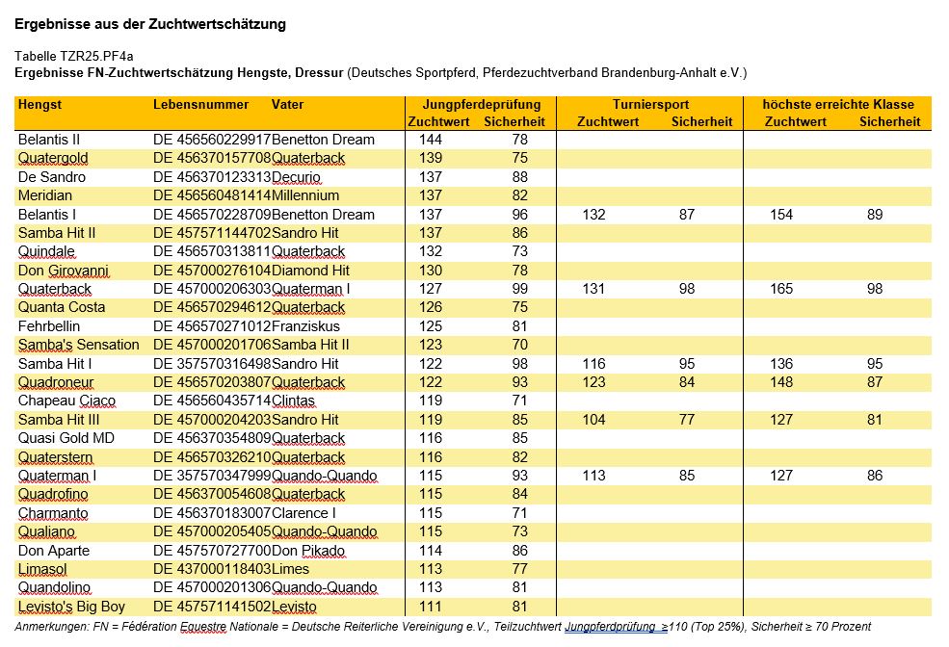949x647 pixels.
Task: Click the 'Hengst' column header
Action: tap(40, 104)
